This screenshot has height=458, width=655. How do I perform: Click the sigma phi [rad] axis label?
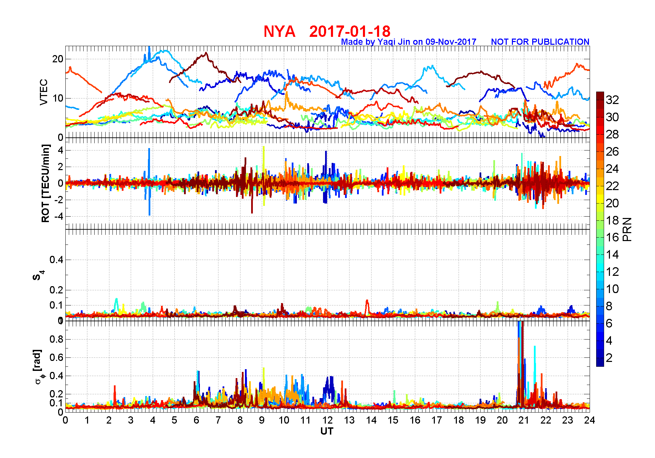click(39, 367)
